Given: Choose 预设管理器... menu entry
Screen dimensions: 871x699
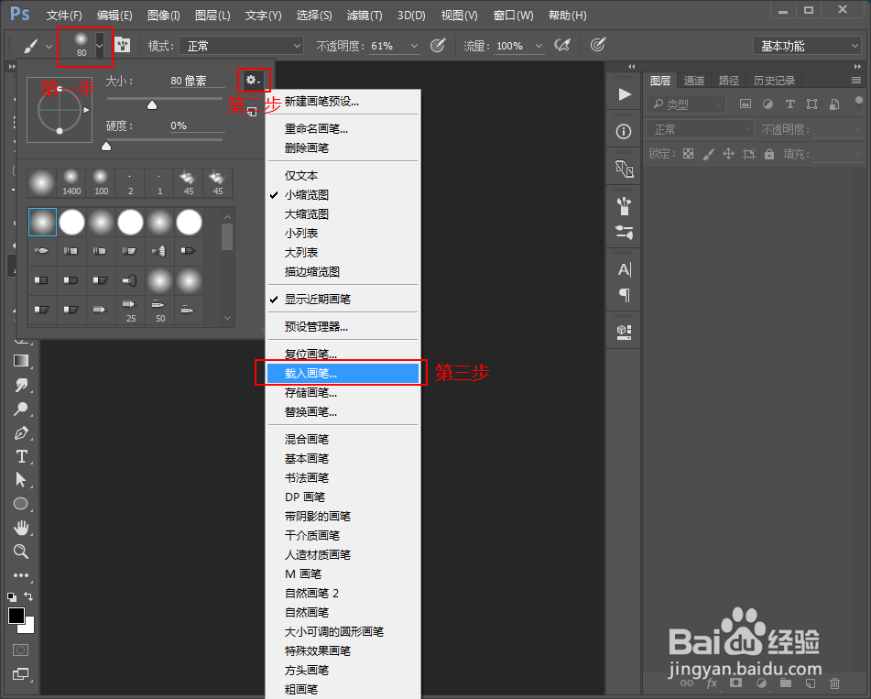Looking at the screenshot, I should click(x=343, y=327).
